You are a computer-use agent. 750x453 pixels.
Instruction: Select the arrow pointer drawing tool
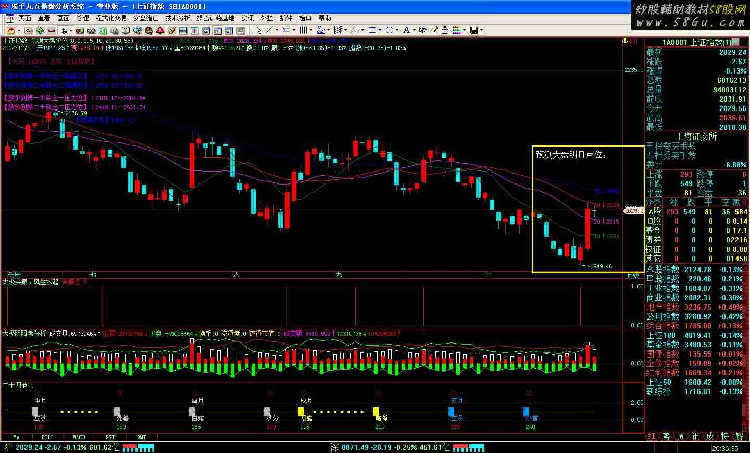pos(259,30)
